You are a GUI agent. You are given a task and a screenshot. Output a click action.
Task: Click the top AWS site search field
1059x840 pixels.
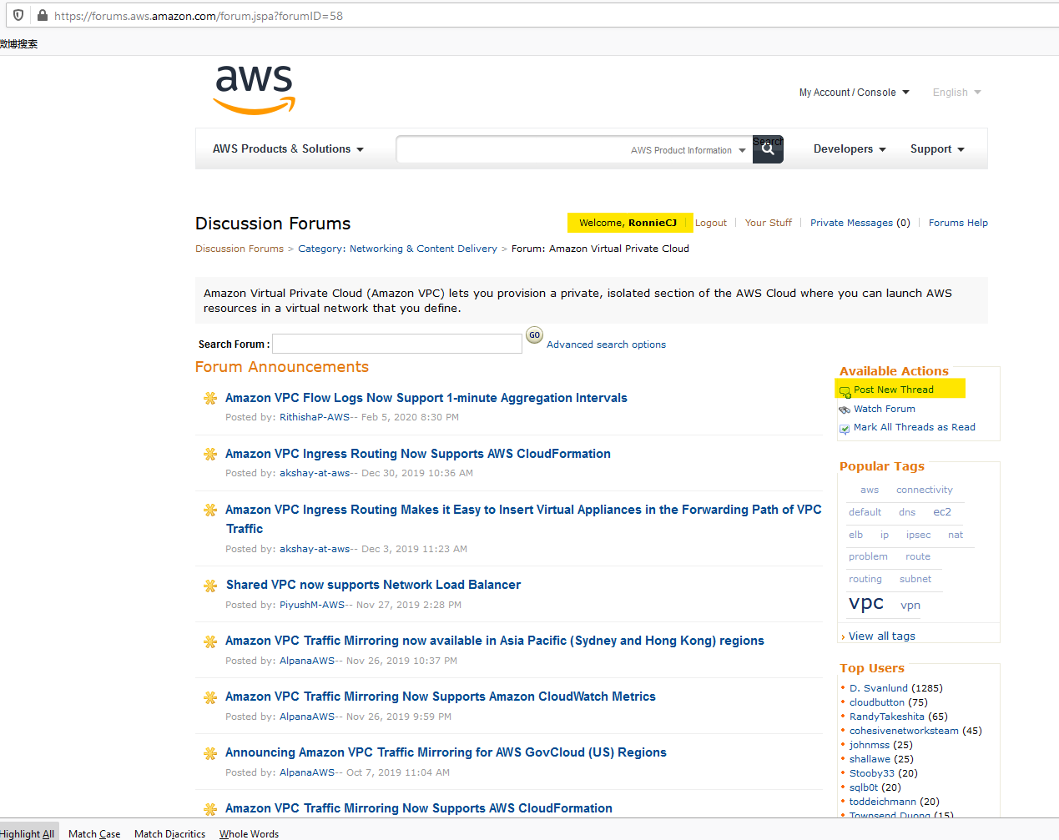coord(513,149)
